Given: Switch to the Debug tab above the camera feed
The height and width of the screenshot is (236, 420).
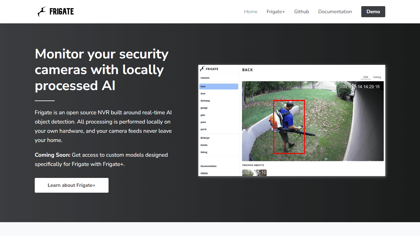Looking at the screenshot, I should click(377, 77).
